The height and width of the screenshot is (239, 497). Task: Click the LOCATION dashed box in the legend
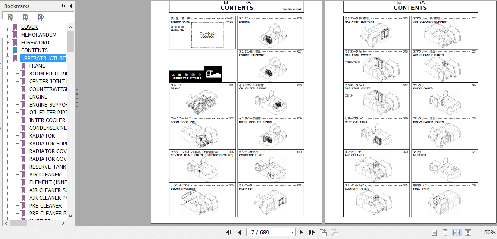(207, 35)
